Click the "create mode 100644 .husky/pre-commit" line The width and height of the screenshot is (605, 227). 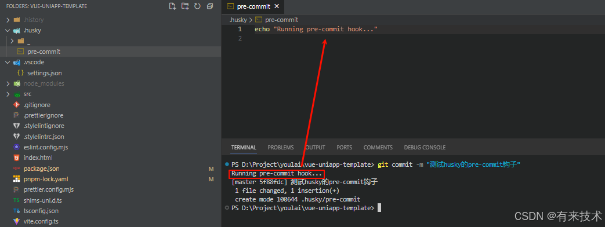click(x=298, y=199)
